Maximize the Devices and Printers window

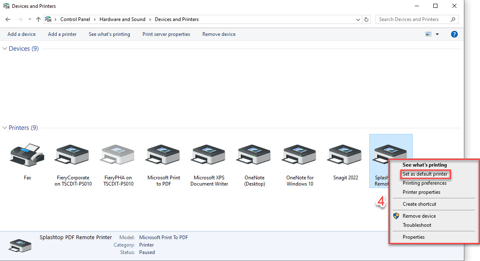(x=435, y=6)
